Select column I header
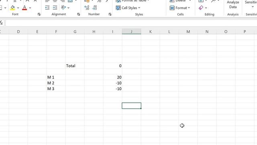The height and width of the screenshot is (145, 257). tap(112, 31)
